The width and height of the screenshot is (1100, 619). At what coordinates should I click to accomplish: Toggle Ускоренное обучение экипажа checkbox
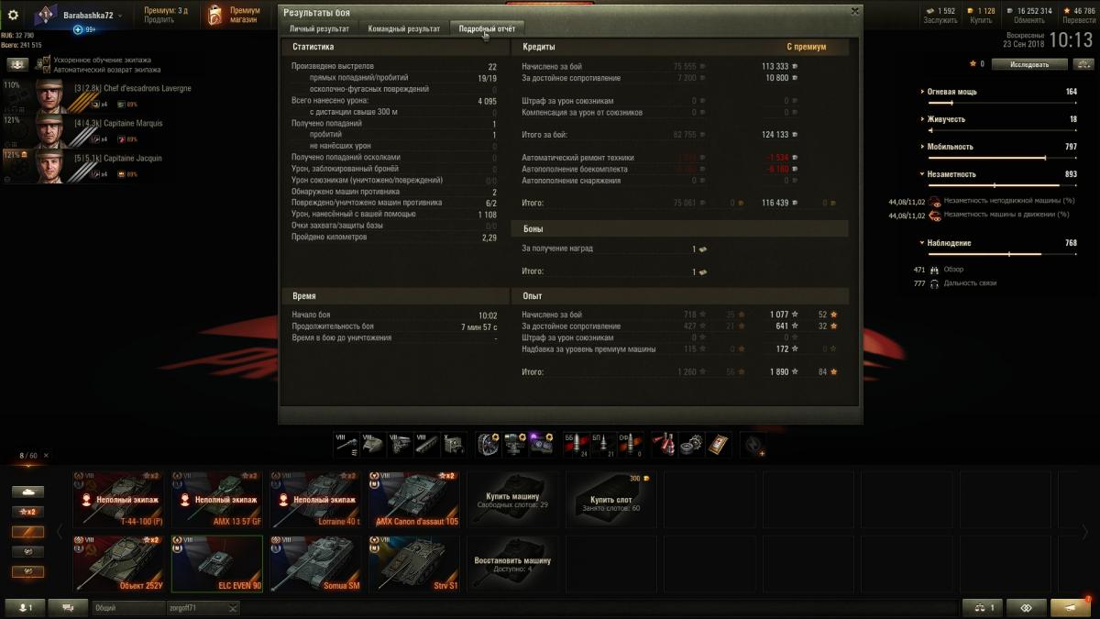tap(48, 61)
